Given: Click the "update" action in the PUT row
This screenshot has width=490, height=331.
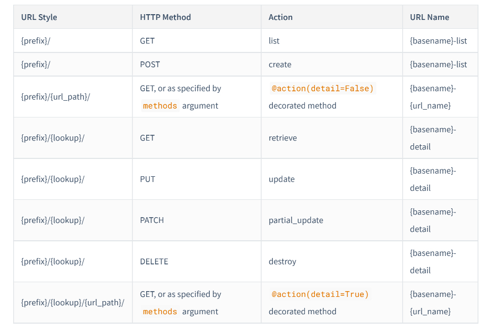Looking at the screenshot, I should tap(281, 179).
